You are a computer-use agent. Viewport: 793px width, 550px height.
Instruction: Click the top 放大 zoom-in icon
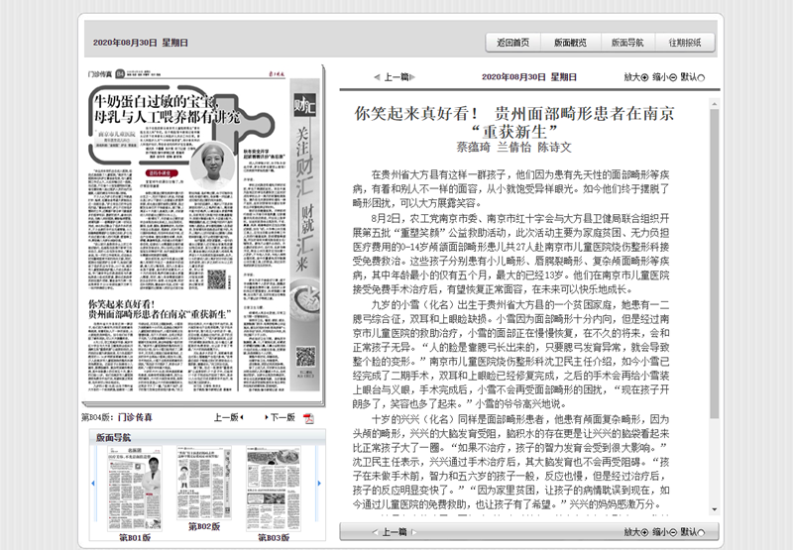(644, 77)
